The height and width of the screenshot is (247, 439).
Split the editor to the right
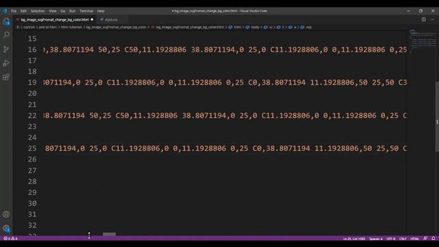(x=424, y=19)
